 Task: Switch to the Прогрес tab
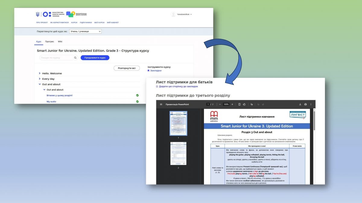(x=49, y=42)
